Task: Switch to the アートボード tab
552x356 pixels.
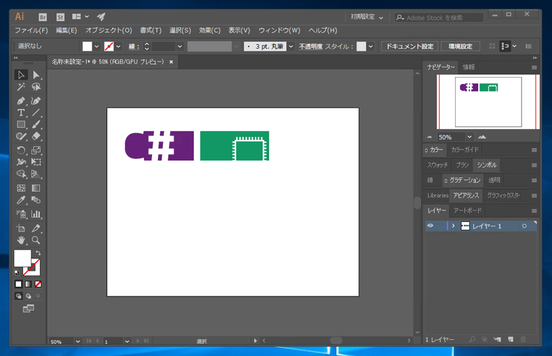Action: pos(467,210)
